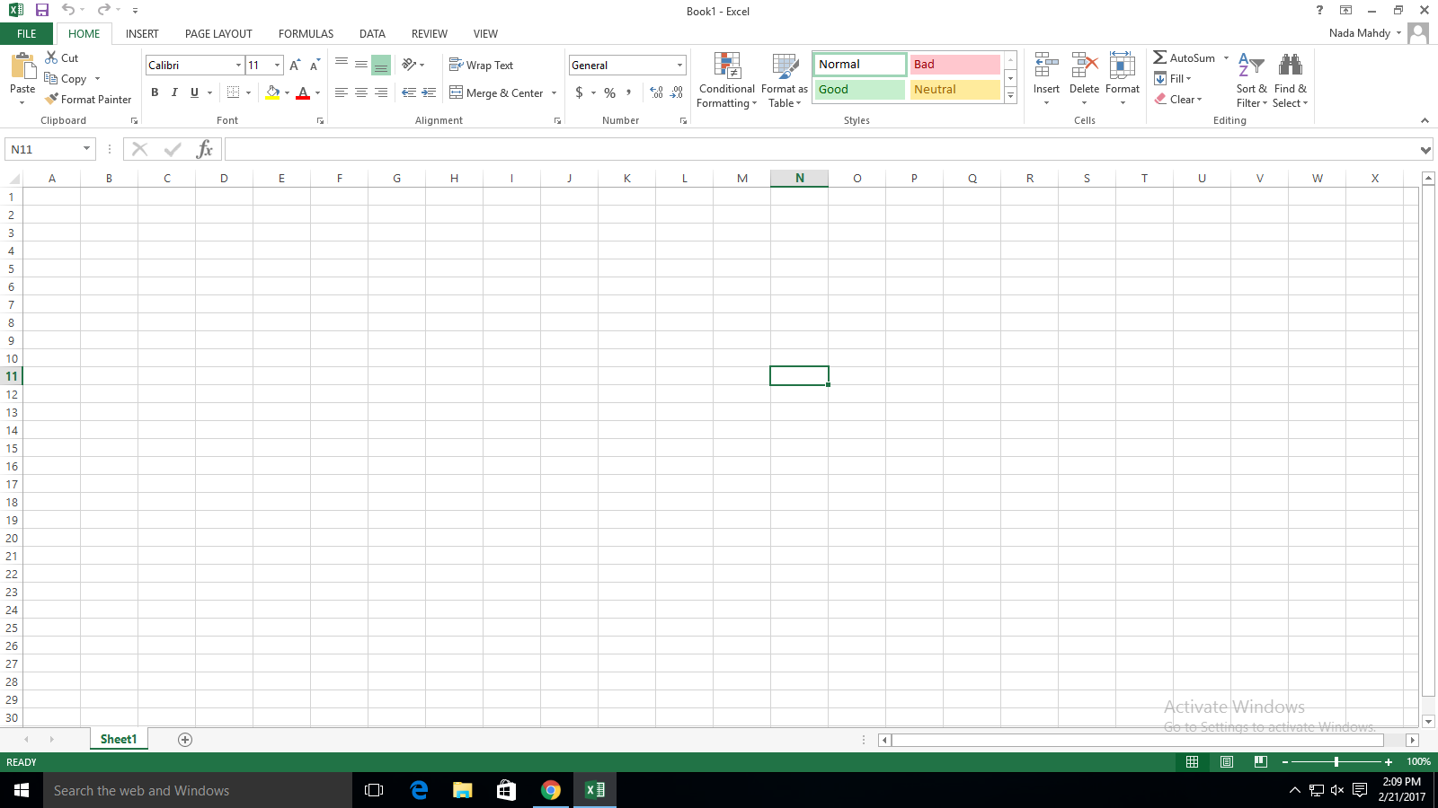Viewport: 1438px width, 808px height.
Task: Apply fill color bucket to cell
Action: click(272, 92)
